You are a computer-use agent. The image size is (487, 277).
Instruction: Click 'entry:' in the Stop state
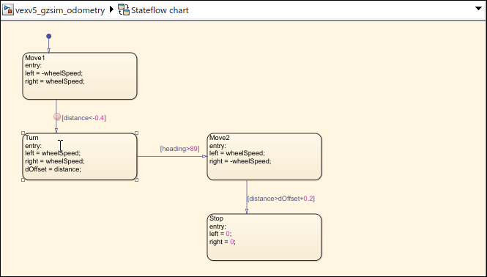click(218, 226)
